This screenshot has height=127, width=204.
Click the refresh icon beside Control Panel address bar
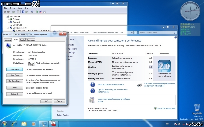[x=135, y=33]
